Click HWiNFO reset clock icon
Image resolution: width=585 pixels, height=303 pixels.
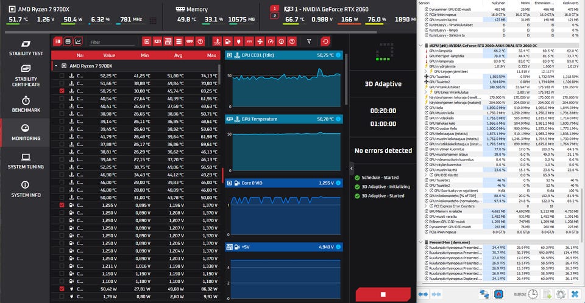point(533,294)
